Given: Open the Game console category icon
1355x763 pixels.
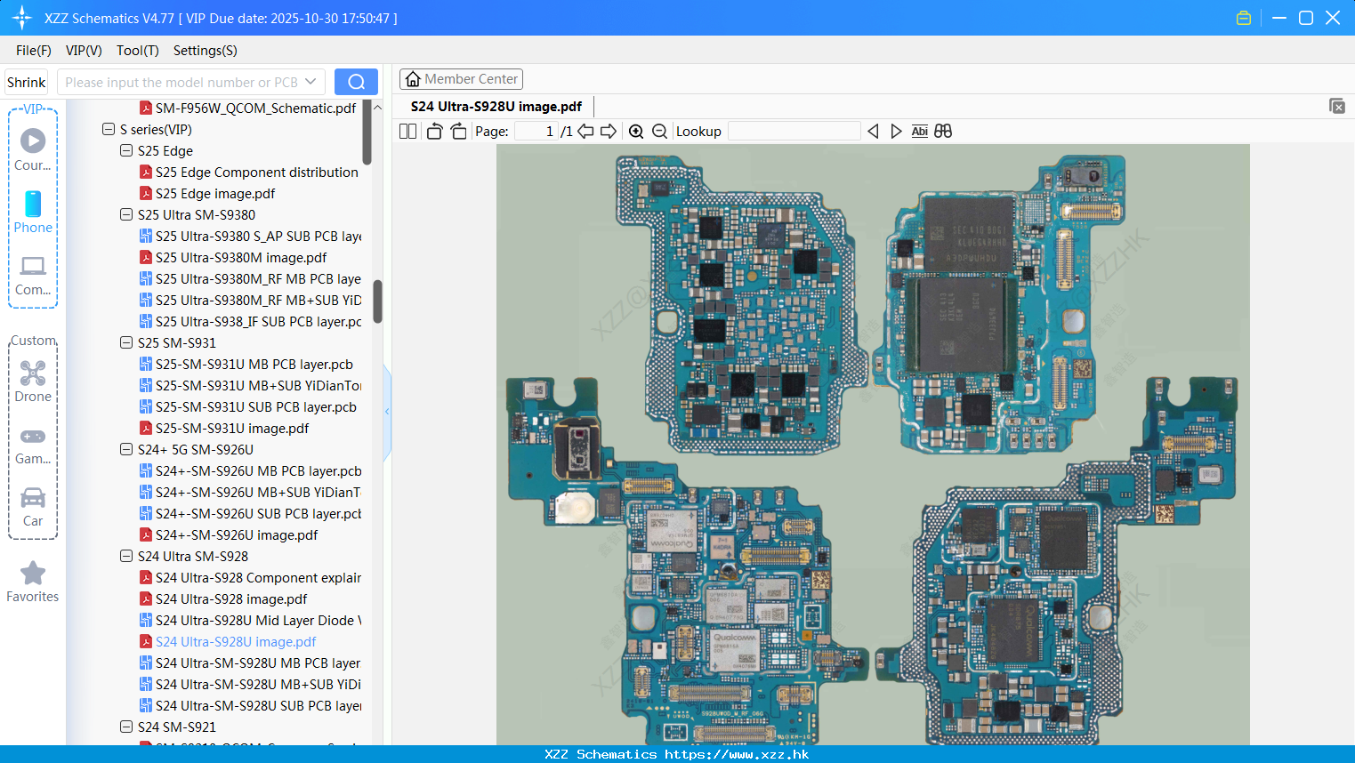Looking at the screenshot, I should coord(33,436).
